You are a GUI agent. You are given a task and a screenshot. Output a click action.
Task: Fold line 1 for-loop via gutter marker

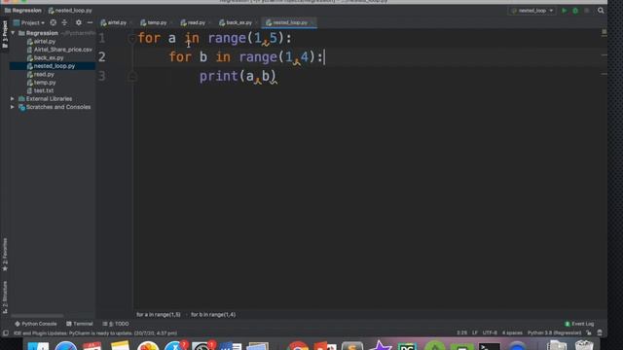coord(132,39)
